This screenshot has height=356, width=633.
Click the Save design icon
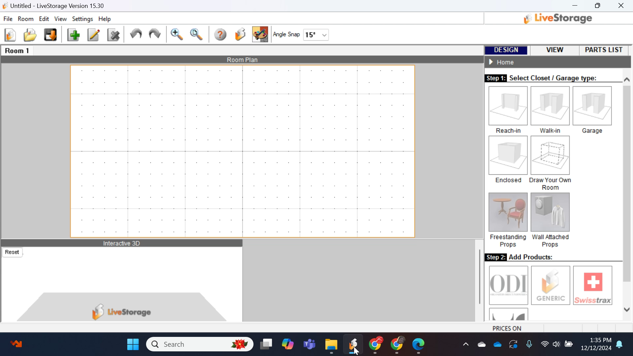point(50,35)
